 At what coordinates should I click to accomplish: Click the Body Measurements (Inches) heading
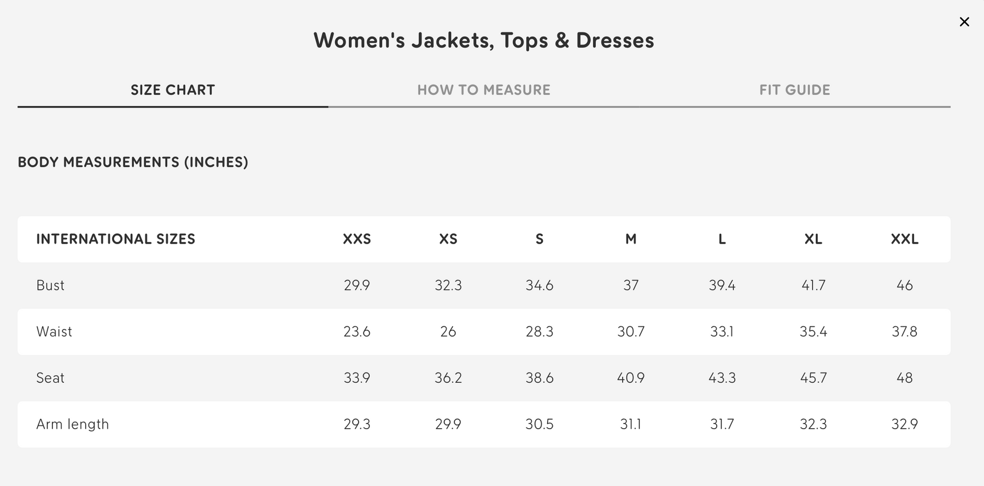pyautogui.click(x=133, y=162)
